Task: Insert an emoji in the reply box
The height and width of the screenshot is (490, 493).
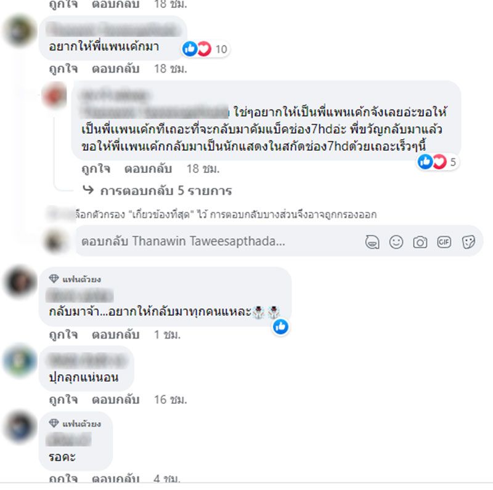Action: tap(396, 242)
